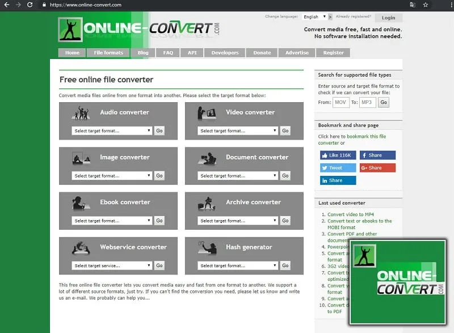Click the Hash generator icon
Viewport: 454px width, 333px height.
(x=207, y=247)
